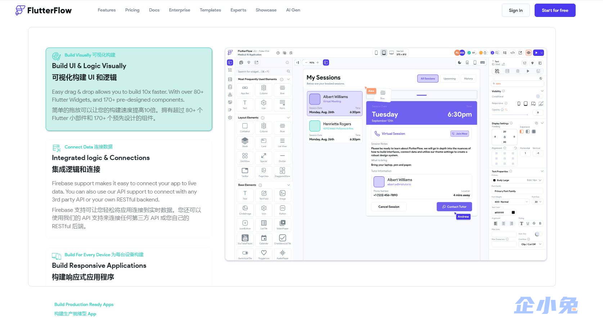The height and width of the screenshot is (324, 603).
Task: Adjust the Opacity slider
Action: click(x=510, y=115)
